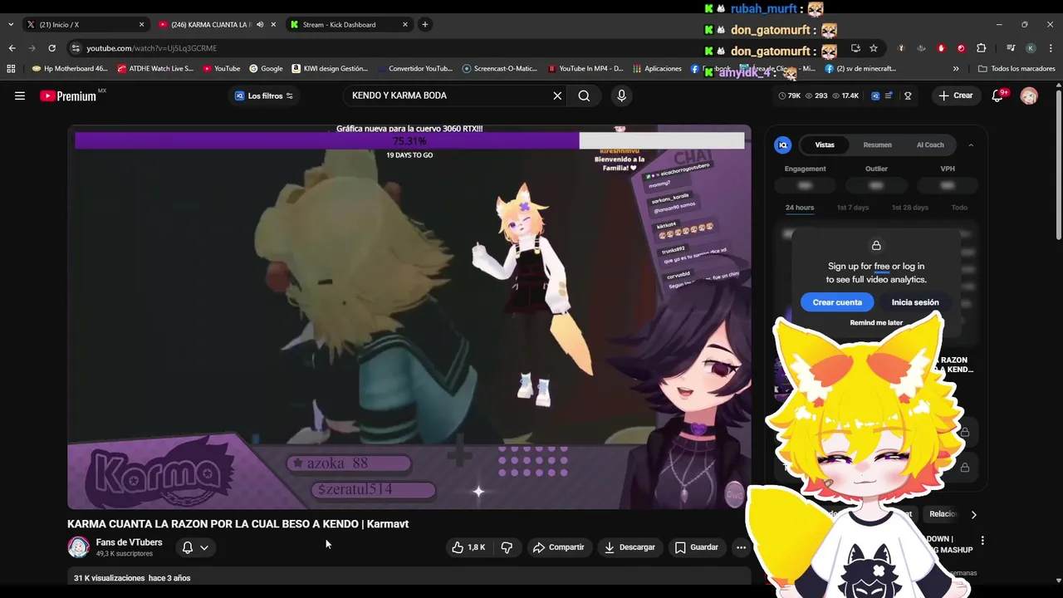Viewport: 1063px width, 598px height.
Task: Go back in the browser
Action: pyautogui.click(x=12, y=48)
